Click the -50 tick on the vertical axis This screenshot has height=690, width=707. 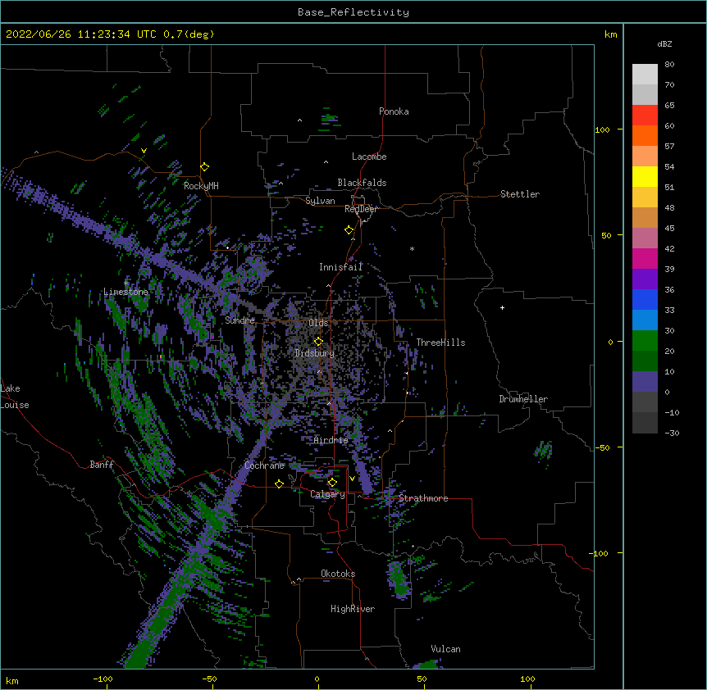pos(601,447)
